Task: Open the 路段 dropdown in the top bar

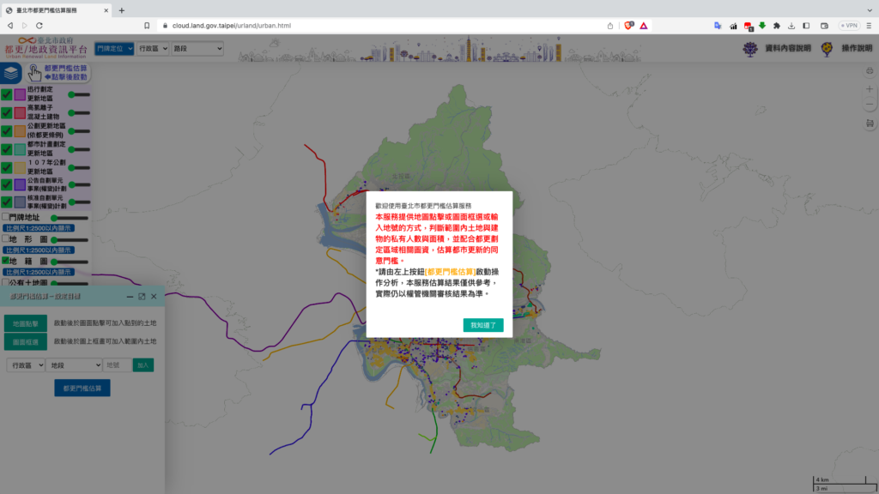Action: coord(197,49)
